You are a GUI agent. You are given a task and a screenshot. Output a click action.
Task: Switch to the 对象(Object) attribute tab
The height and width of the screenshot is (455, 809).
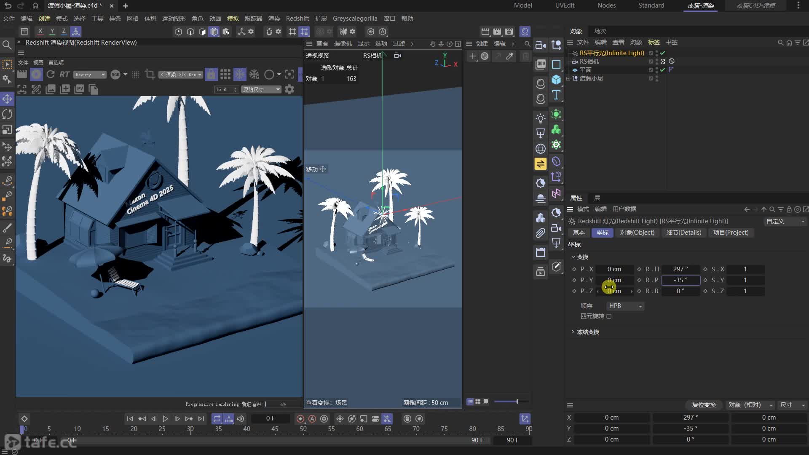click(x=637, y=233)
